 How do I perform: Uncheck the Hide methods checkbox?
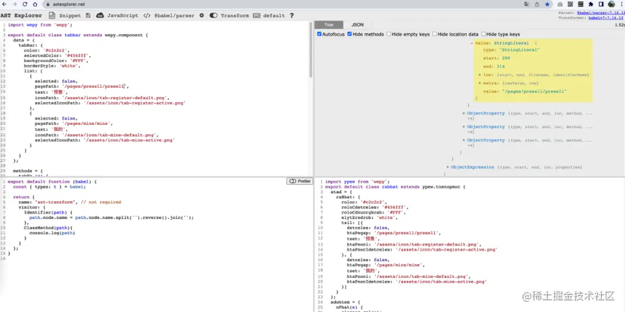(350, 34)
